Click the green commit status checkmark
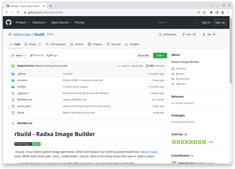Image resolution: width=235 pixels, height=169 pixels. tap(119, 66)
